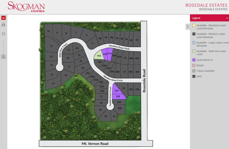
Task: Click the sidebar collapse arrow
Action: [x=188, y=27]
